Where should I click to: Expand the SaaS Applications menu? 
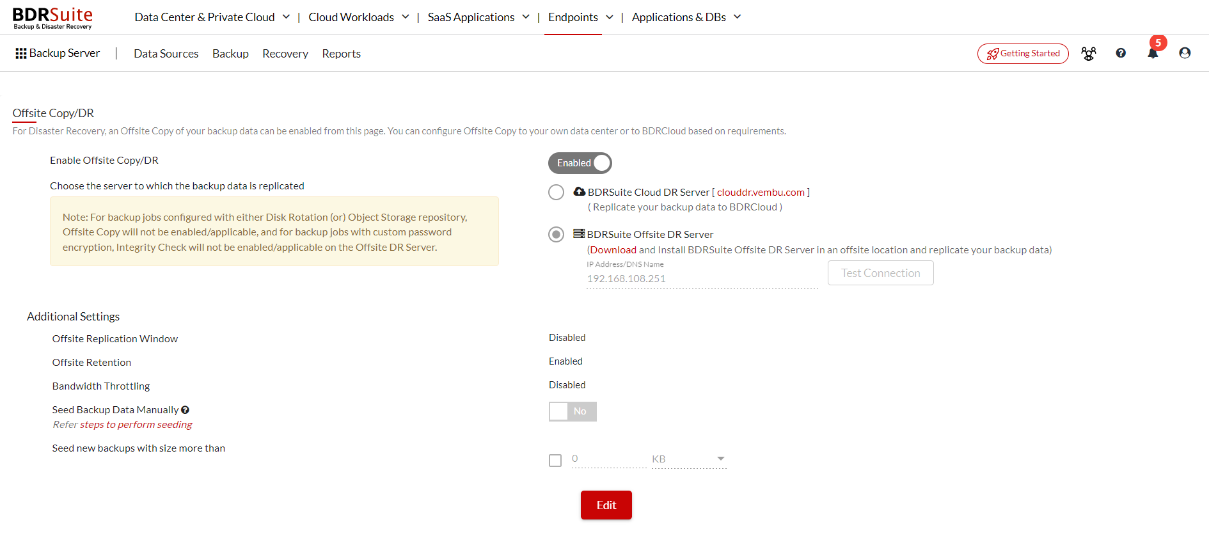[x=478, y=17]
